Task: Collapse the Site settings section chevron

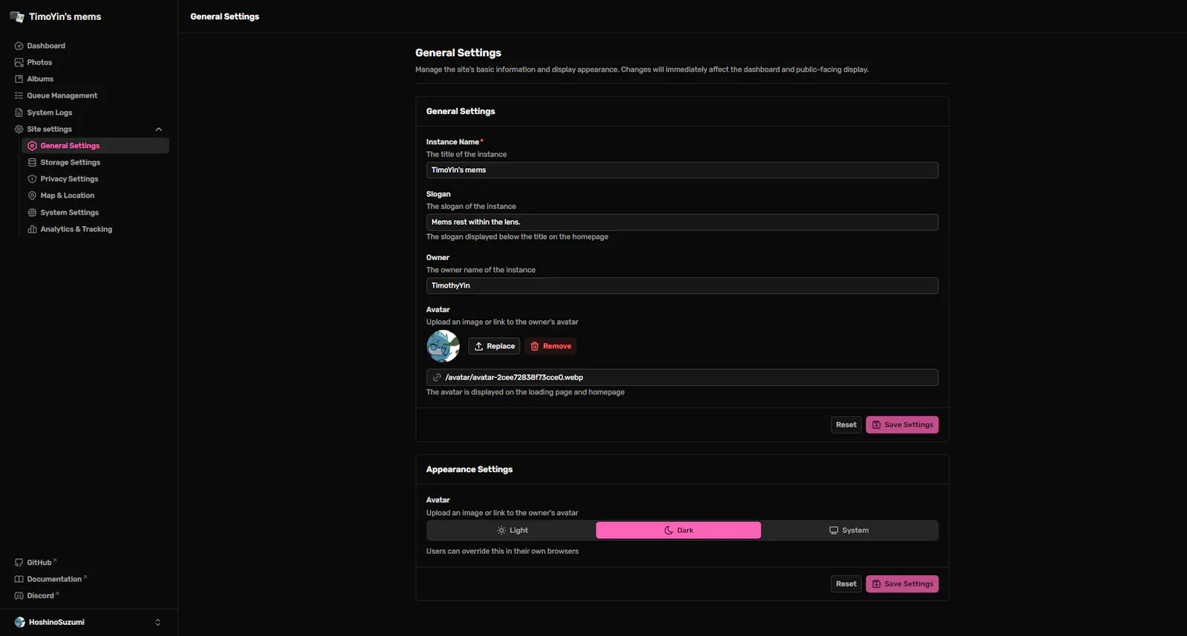Action: click(x=159, y=130)
